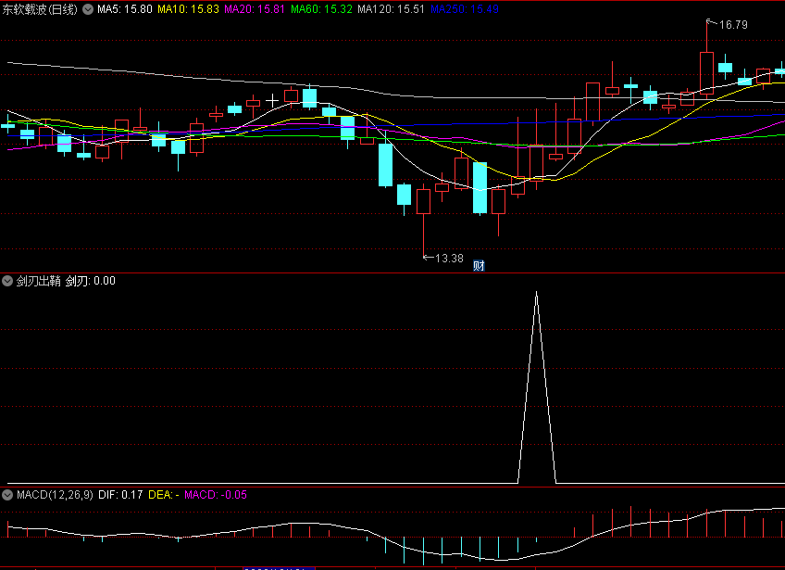Click the MA120: 15.51 label
This screenshot has height=570, width=785.
coord(391,9)
